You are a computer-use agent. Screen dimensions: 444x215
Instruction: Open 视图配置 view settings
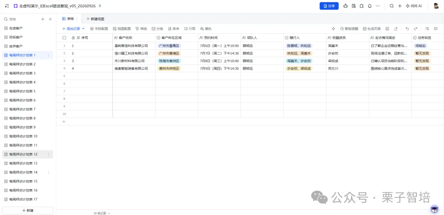(x=122, y=29)
